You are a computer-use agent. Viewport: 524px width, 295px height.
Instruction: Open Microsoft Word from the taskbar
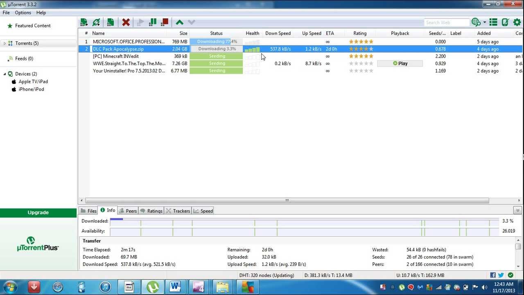[176, 287]
